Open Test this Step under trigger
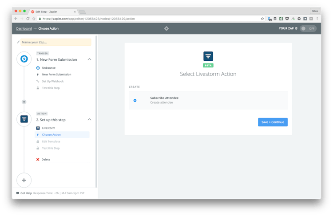The image size is (333, 216). coord(51,88)
